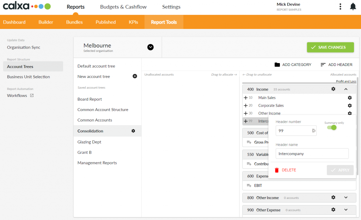361x220 pixels.
Task: Click the plus icon to create New account tree
Action: 135,76
